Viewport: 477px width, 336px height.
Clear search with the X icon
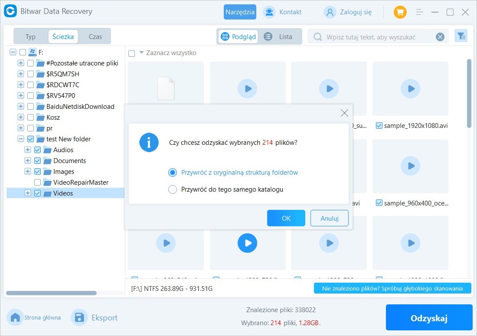pos(440,37)
